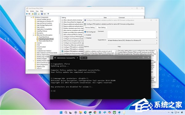
Task: Click the Camera folder icon in the tree
Action: point(35,43)
